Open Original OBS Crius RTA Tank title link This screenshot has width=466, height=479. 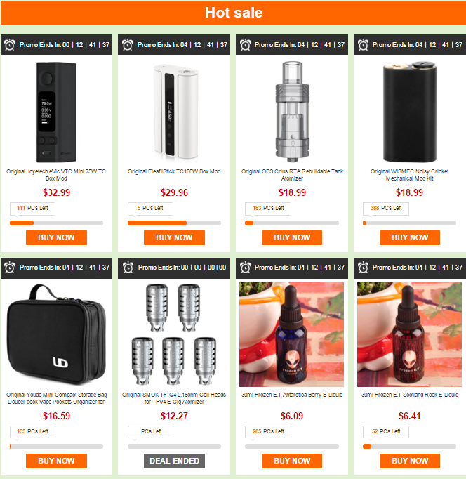coord(292,175)
